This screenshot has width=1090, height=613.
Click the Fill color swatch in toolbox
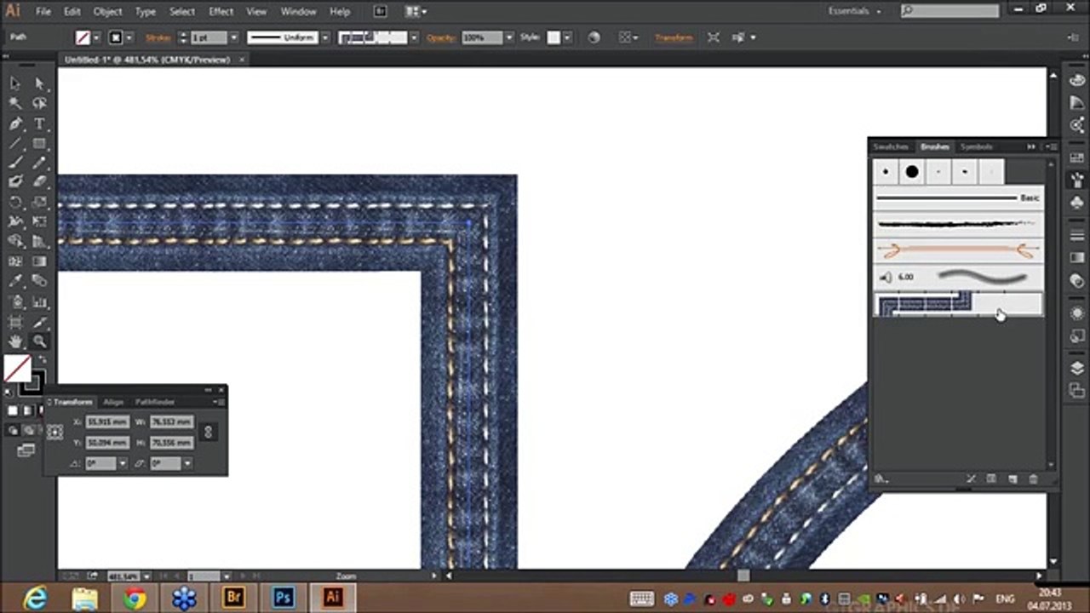pyautogui.click(x=17, y=369)
